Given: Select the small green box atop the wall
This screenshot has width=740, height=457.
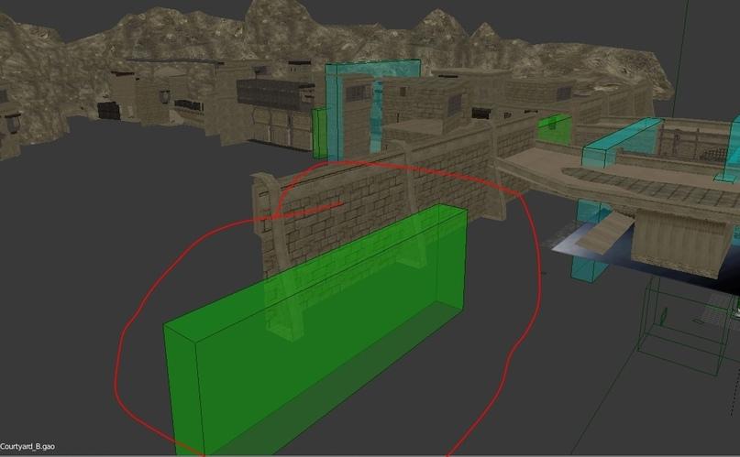Looking at the screenshot, I should click(x=554, y=128).
